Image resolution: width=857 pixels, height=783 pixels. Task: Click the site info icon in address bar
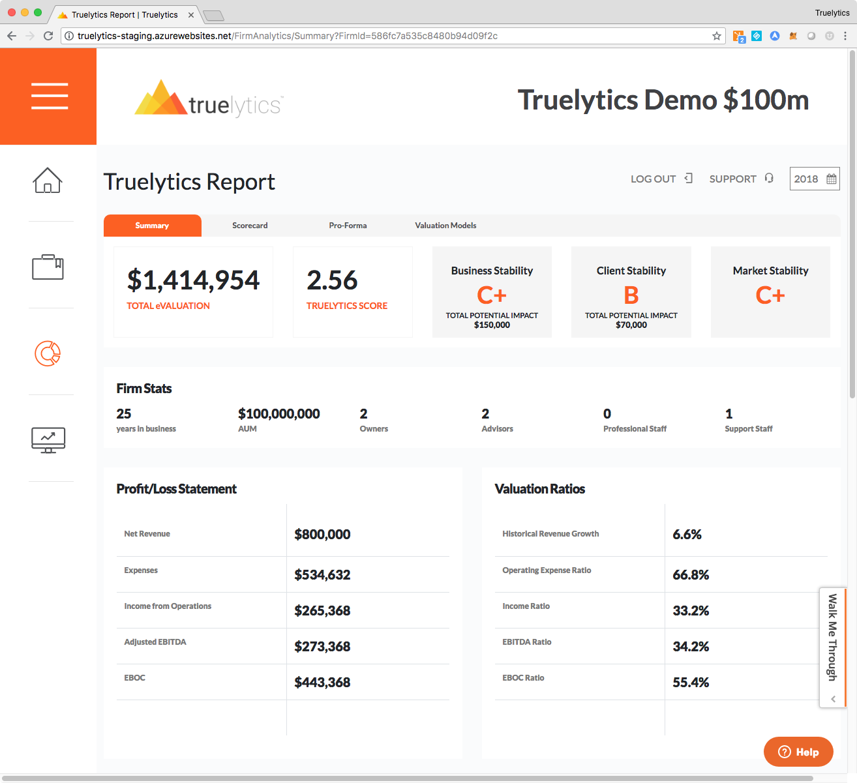click(69, 36)
